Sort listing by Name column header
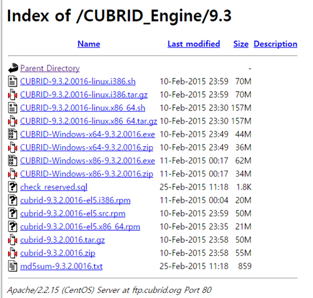 (x=89, y=44)
